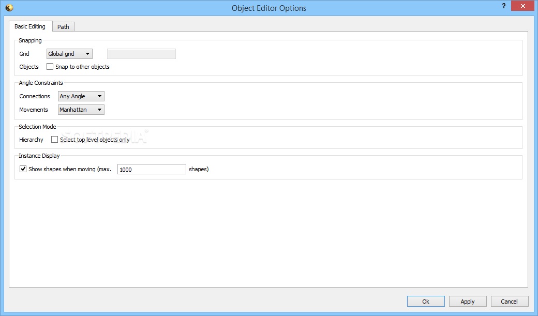Screen dimensions: 538x316
Task: Expand the Movements Manhattan dropdown
Action: click(x=81, y=110)
